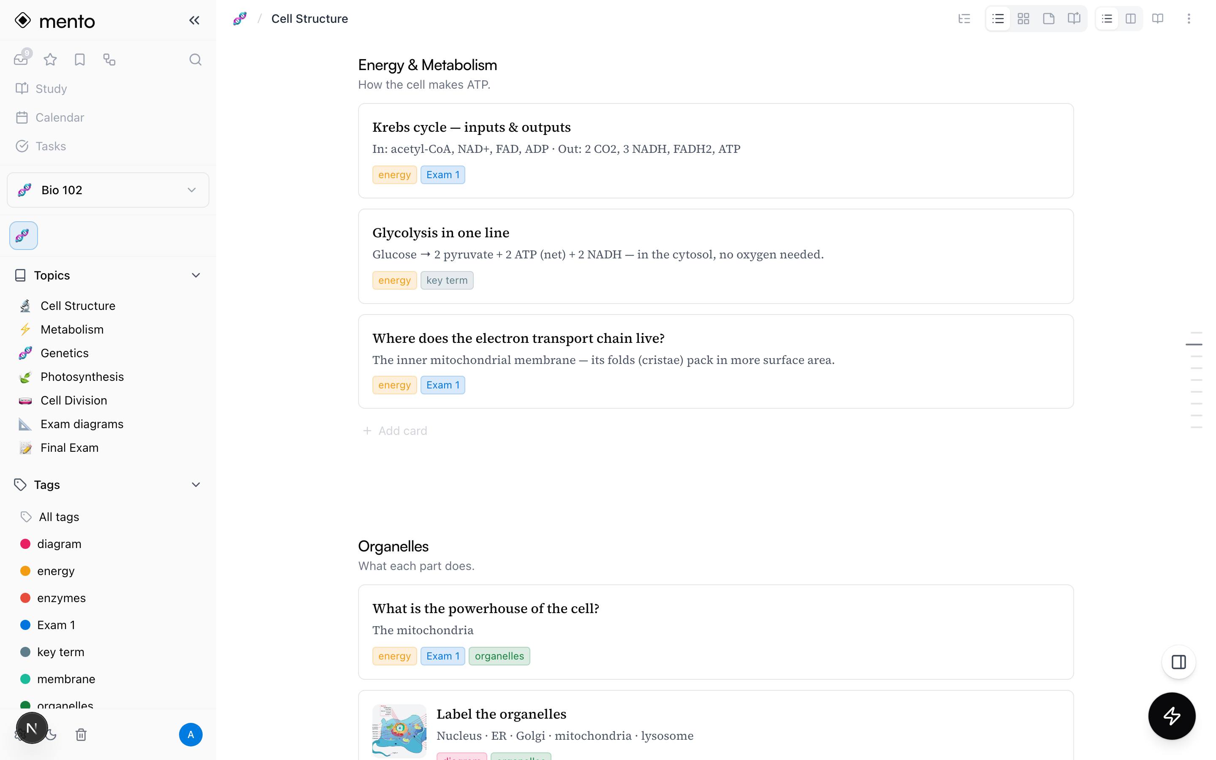Select split column layout toggle
The height and width of the screenshot is (760, 1216).
click(1130, 19)
